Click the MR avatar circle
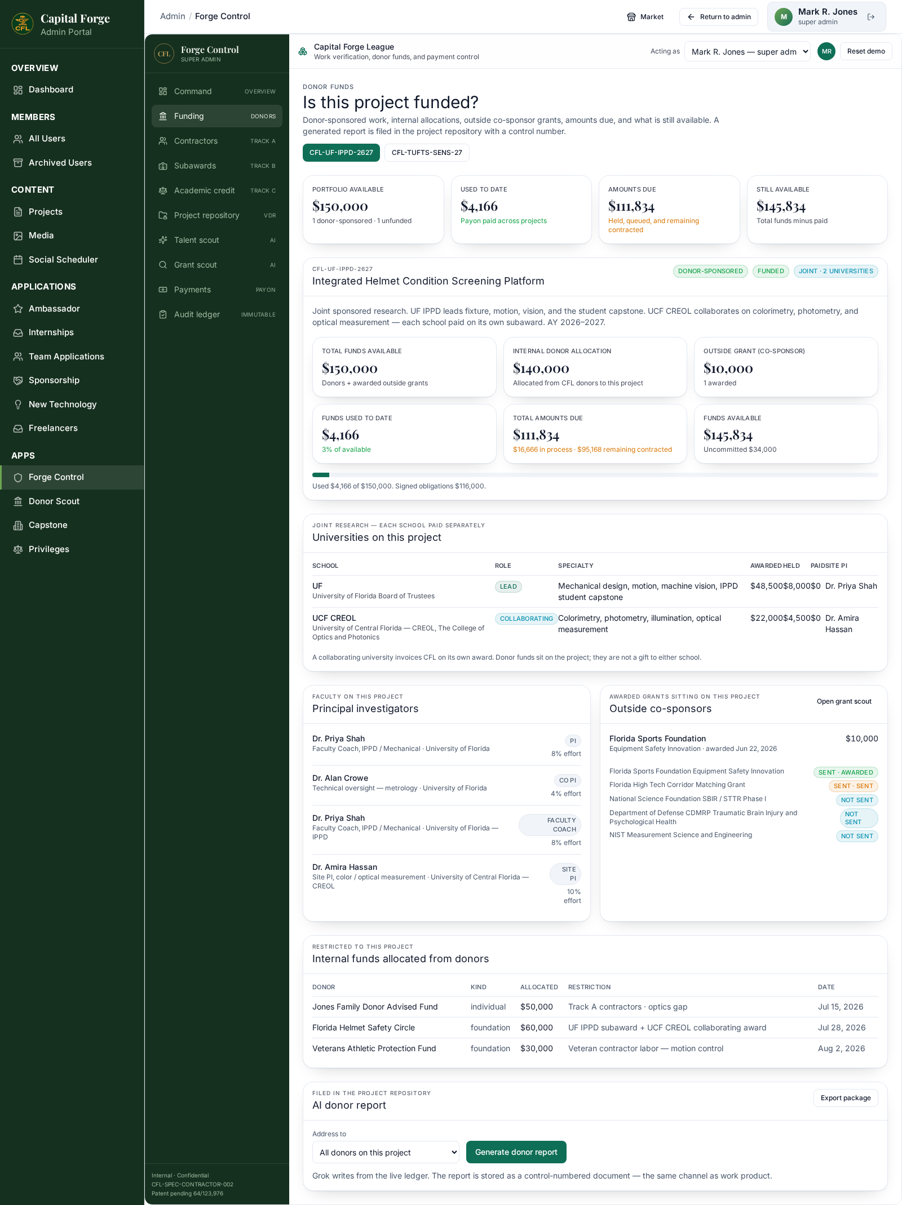 click(826, 51)
